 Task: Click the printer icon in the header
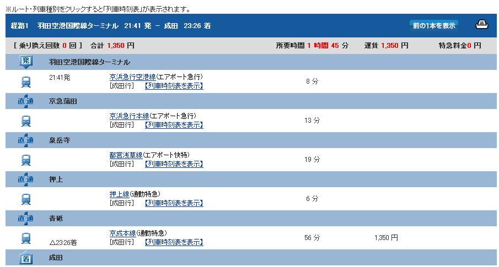tap(481, 25)
